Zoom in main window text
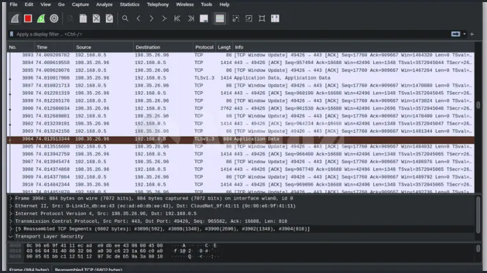Viewport: 487px width, 273px height. pos(236,19)
